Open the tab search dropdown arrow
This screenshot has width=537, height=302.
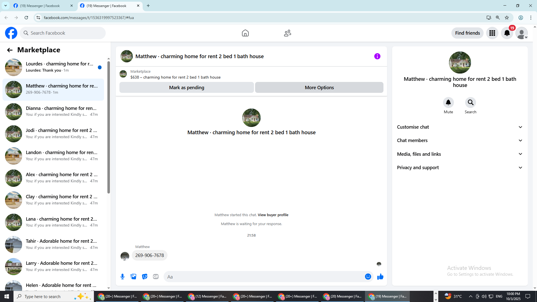pyautogui.click(x=6, y=6)
